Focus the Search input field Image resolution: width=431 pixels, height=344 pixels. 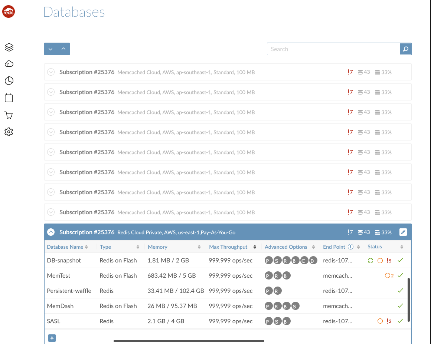[333, 49]
